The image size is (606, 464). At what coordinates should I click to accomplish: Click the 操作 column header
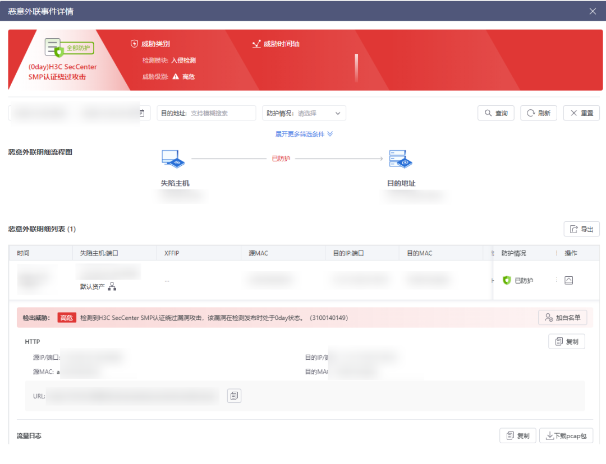(571, 253)
